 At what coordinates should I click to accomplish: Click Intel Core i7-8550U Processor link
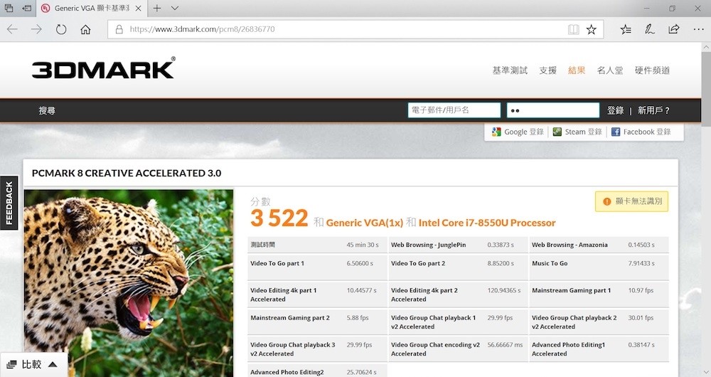coord(487,223)
